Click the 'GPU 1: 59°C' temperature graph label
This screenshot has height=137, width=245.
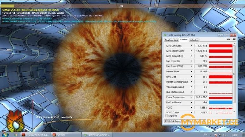coord(54,117)
